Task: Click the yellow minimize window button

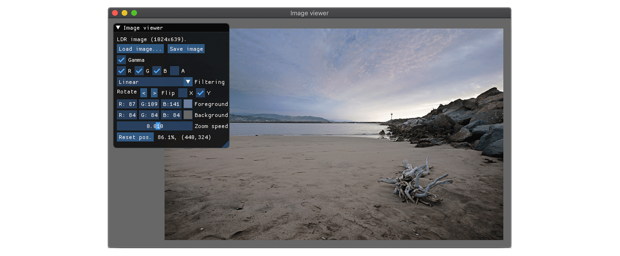Action: click(x=124, y=13)
